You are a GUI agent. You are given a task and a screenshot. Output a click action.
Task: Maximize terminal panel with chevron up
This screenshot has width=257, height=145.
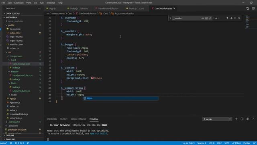[x=253, y=119]
